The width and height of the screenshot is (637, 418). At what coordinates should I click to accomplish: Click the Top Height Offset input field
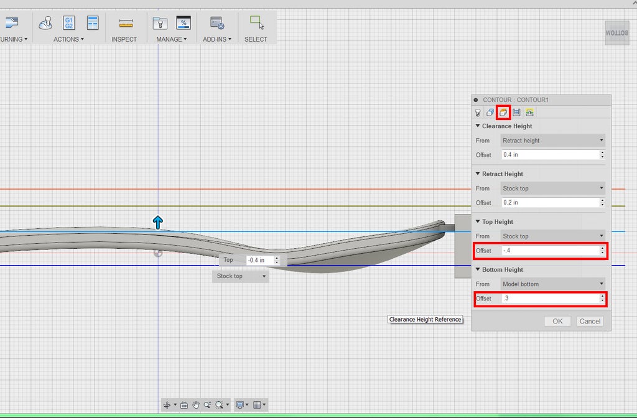[x=549, y=251]
